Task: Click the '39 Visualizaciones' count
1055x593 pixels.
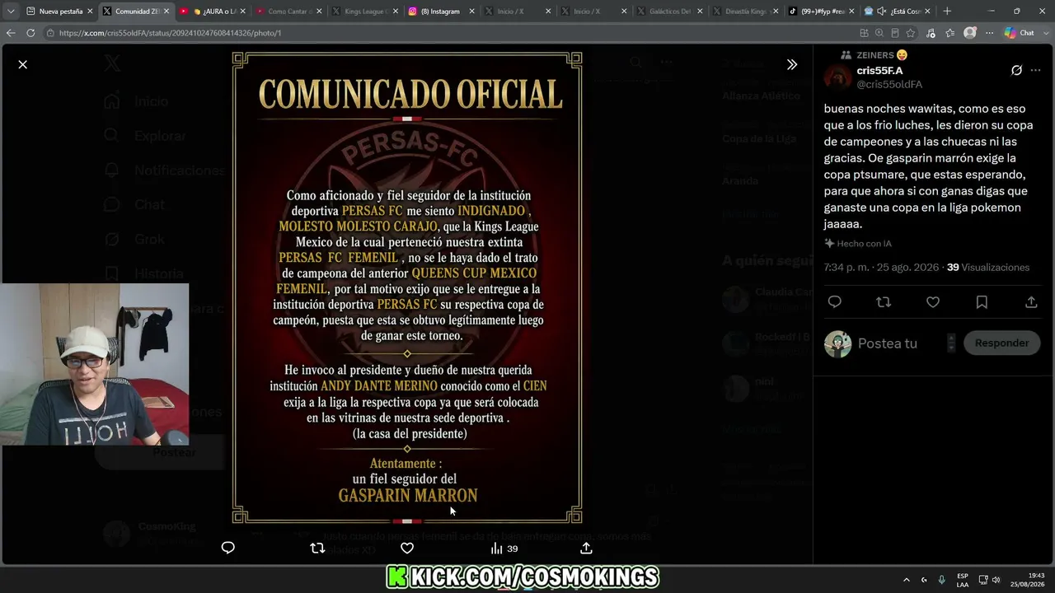Action: point(988,268)
